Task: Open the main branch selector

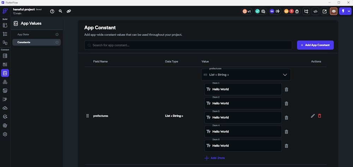Action: point(17,13)
